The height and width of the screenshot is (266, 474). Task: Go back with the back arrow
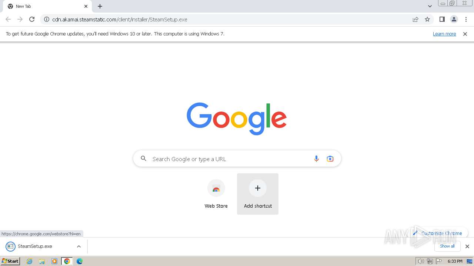click(8, 19)
